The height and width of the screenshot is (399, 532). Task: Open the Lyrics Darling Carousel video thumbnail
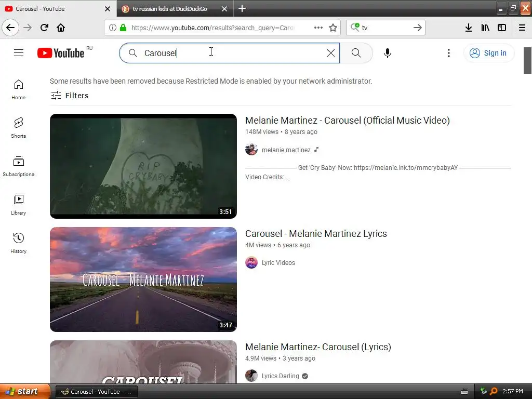(x=143, y=362)
